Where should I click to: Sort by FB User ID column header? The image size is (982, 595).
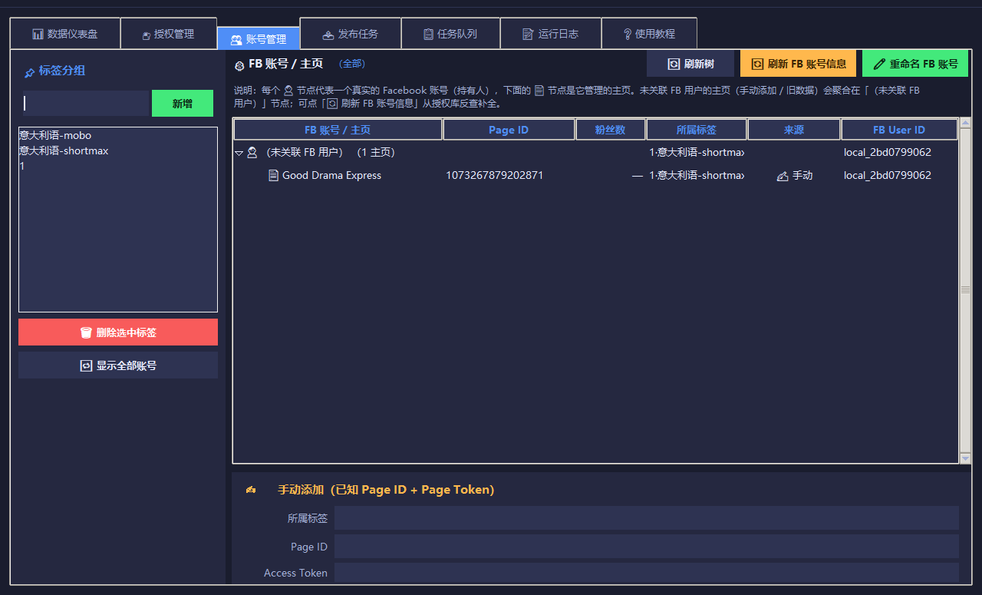pyautogui.click(x=899, y=130)
